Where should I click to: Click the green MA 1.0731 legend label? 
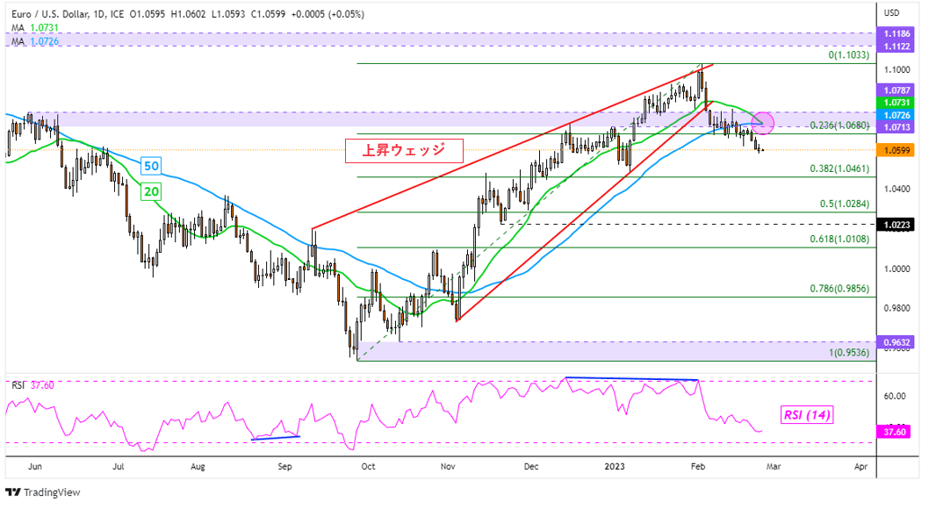(x=35, y=27)
